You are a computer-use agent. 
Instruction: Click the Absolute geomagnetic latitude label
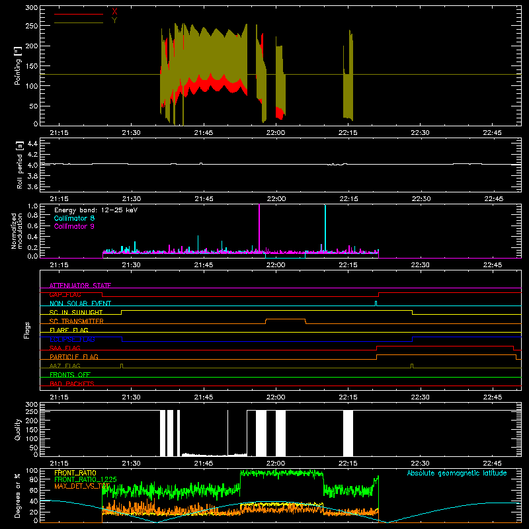coord(457,473)
